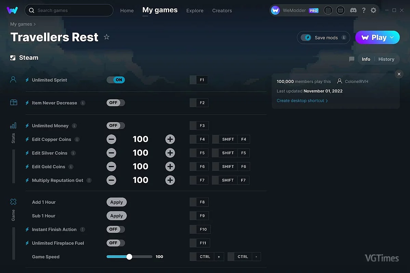Click the plus button for Edit Copper Coins
Viewport: 410px width, 273px height.
(x=170, y=139)
